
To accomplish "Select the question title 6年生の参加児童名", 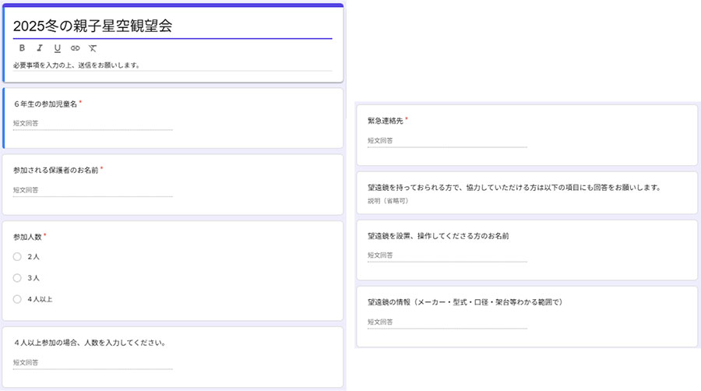I will click(45, 104).
